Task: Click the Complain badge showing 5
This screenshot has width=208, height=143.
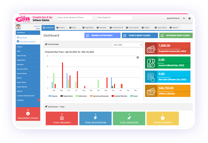Action: pos(38,100)
